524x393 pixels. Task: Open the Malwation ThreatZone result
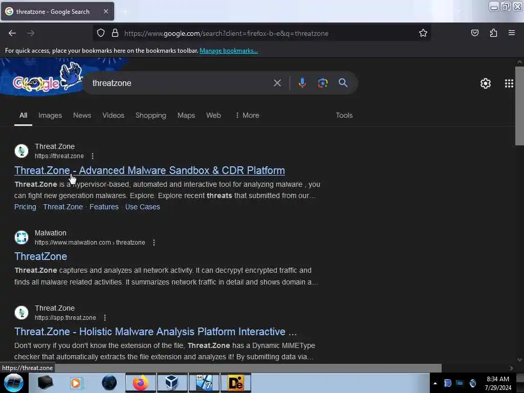point(41,256)
